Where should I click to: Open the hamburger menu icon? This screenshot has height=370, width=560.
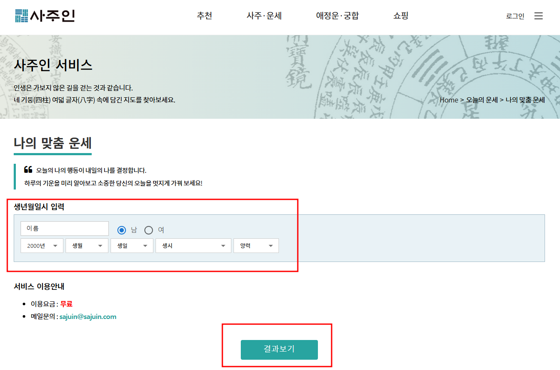tap(538, 15)
